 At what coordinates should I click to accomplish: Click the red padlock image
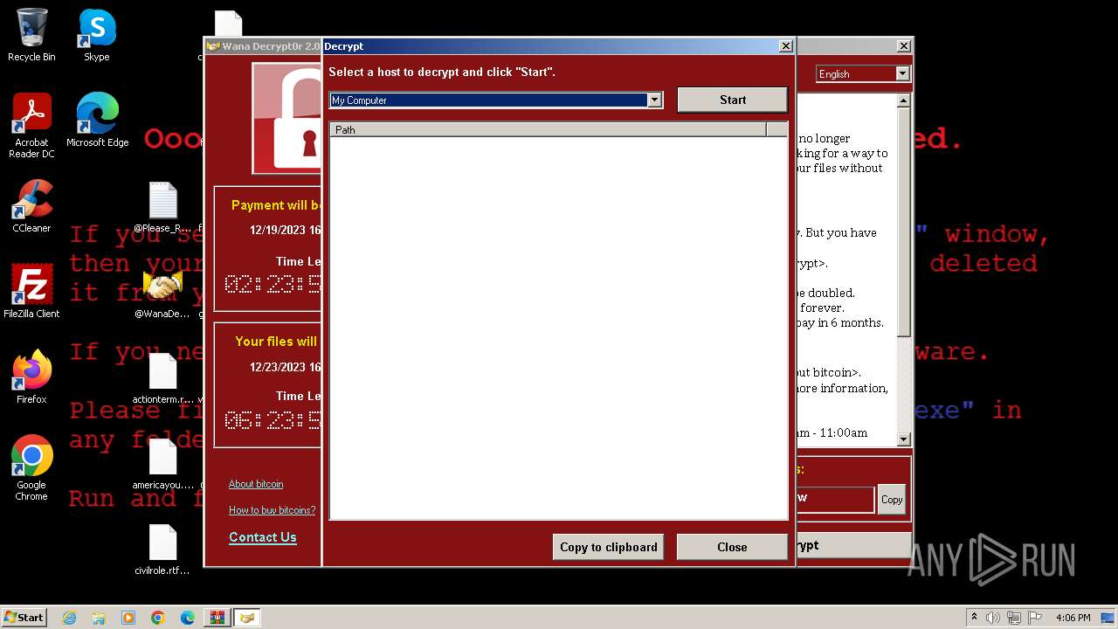pyautogui.click(x=287, y=119)
